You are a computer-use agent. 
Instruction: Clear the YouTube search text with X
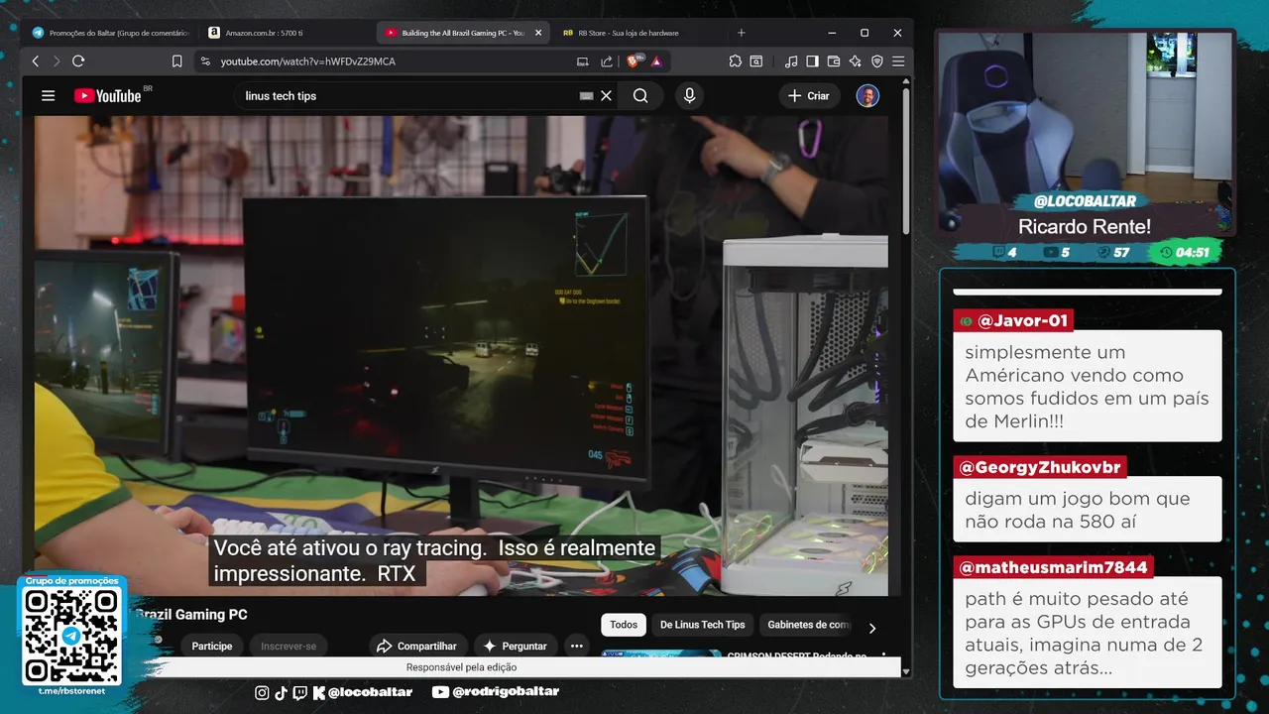coord(606,96)
